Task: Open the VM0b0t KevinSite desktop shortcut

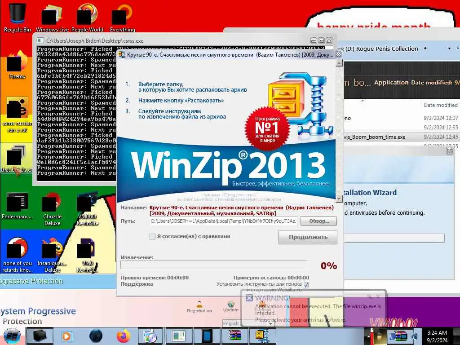Action: point(87,209)
